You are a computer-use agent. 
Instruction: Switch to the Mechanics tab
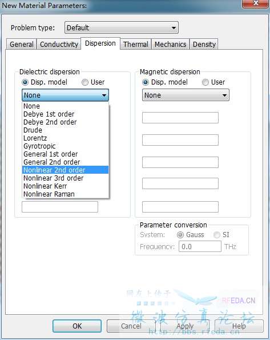coord(170,44)
